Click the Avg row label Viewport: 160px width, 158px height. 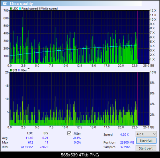click(x=5, y=138)
